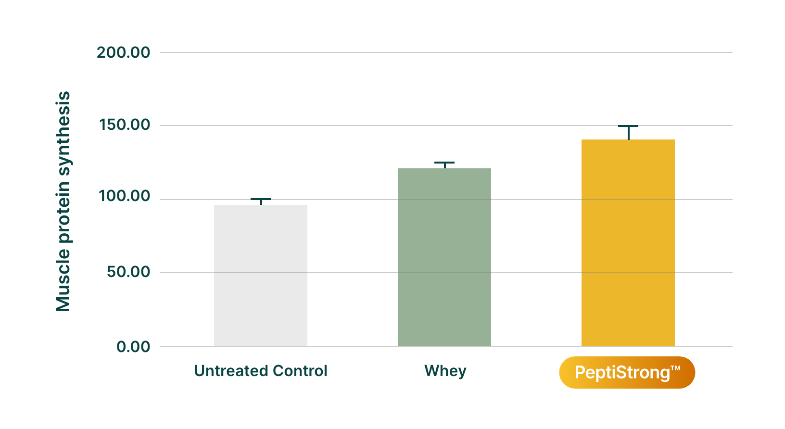Click the green Whey bar
The height and width of the screenshot is (429, 785).
click(x=444, y=257)
